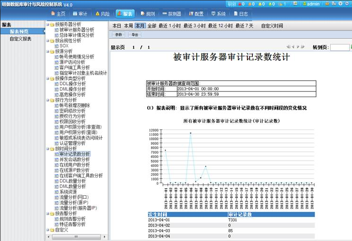This screenshot has height=241, width=352.
Task: Click the 转到页 page number input
Action: [340, 47]
